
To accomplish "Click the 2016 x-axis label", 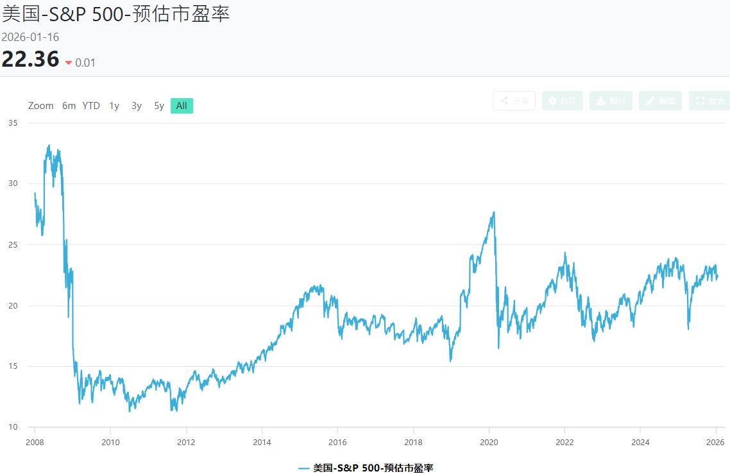I will point(337,442).
